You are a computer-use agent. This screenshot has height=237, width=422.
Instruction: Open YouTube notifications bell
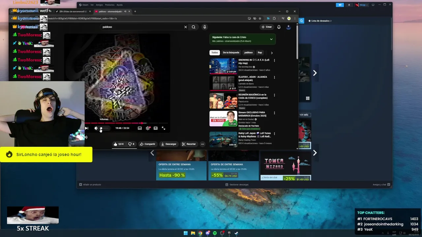point(279,27)
